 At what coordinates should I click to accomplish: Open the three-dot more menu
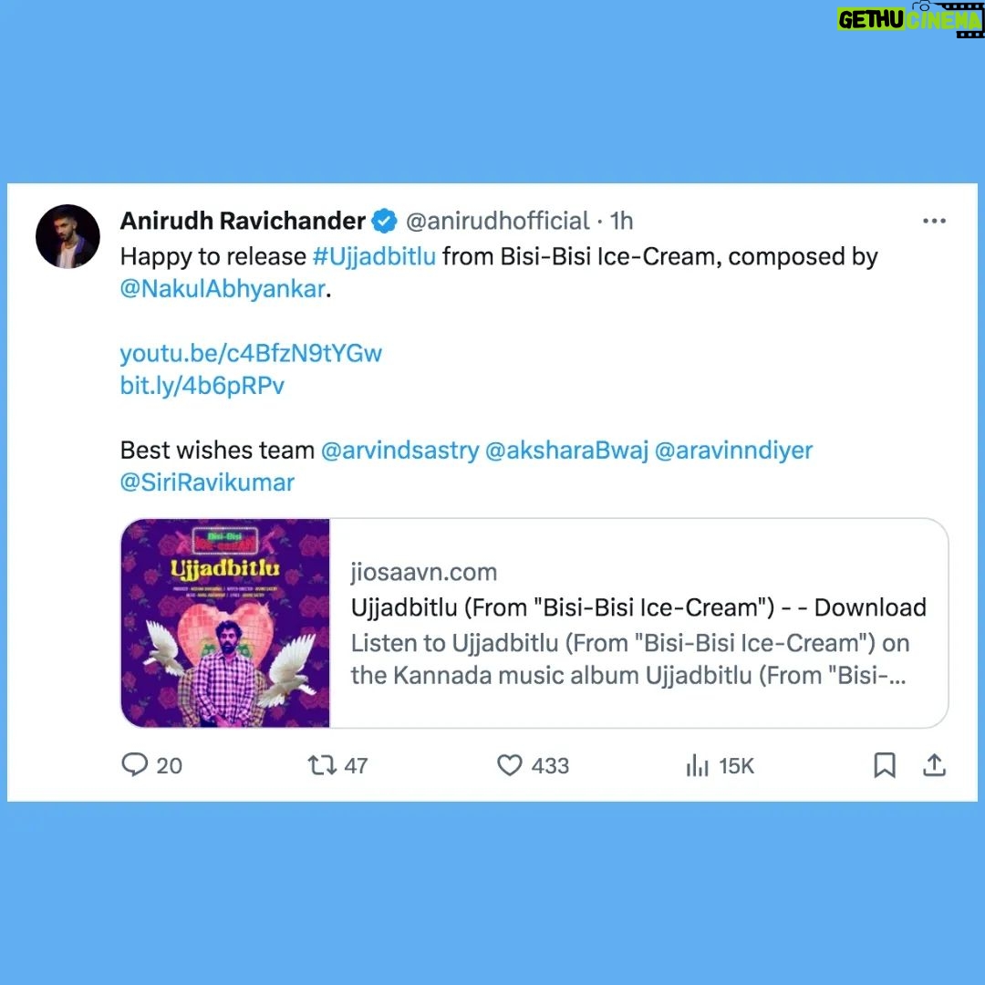934,221
